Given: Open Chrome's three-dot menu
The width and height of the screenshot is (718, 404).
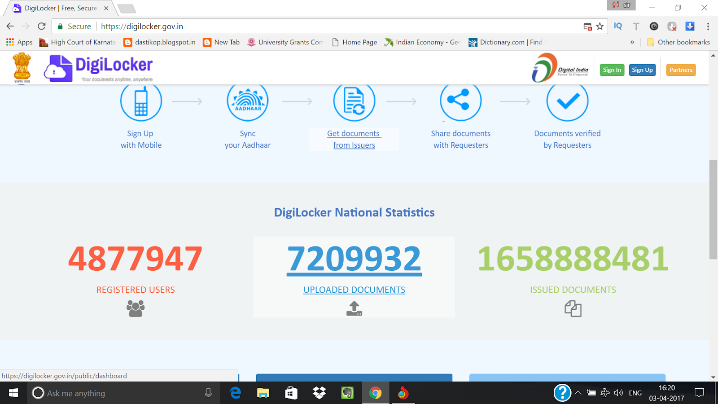Looking at the screenshot, I should pos(708,26).
